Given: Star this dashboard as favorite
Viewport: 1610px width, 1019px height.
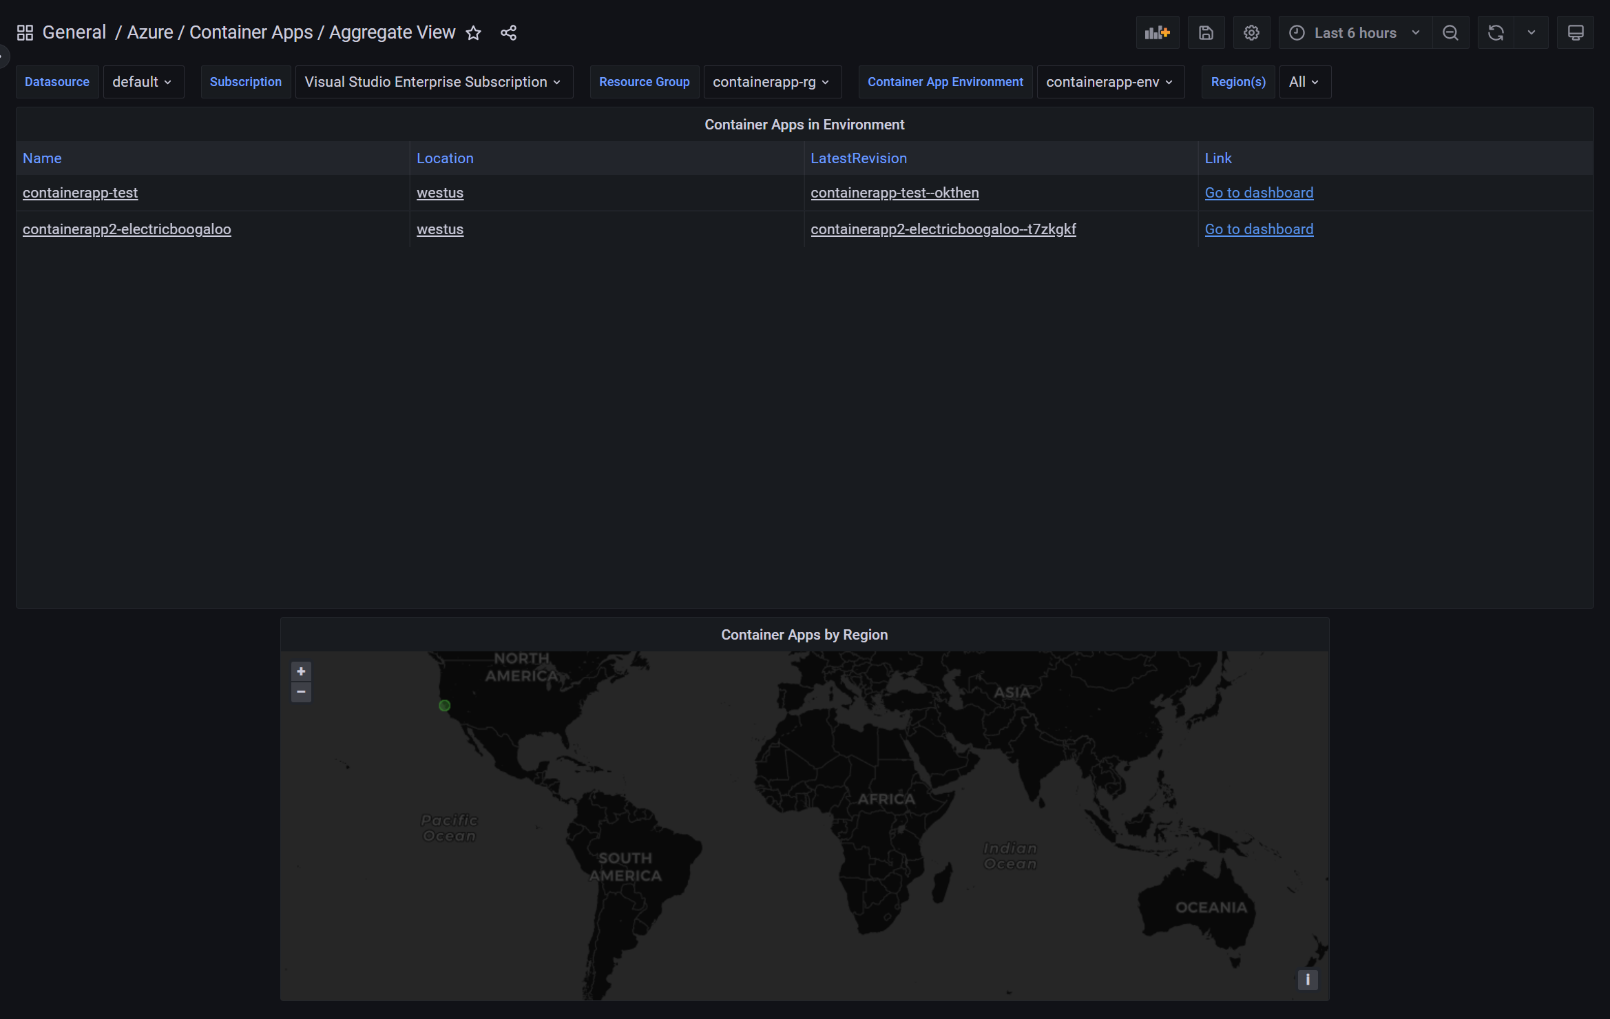Looking at the screenshot, I should pyautogui.click(x=473, y=32).
